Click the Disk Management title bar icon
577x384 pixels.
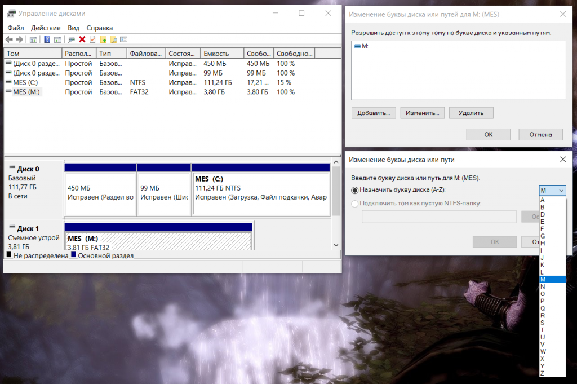pos(12,14)
